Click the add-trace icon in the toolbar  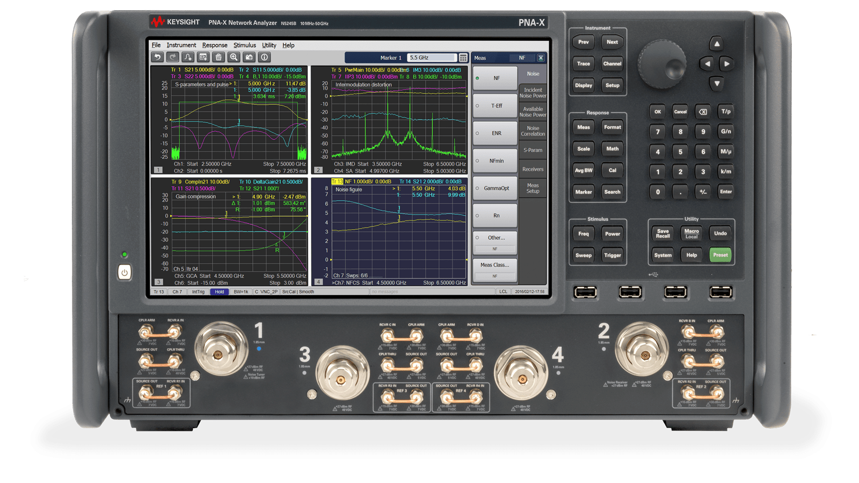[x=188, y=57]
